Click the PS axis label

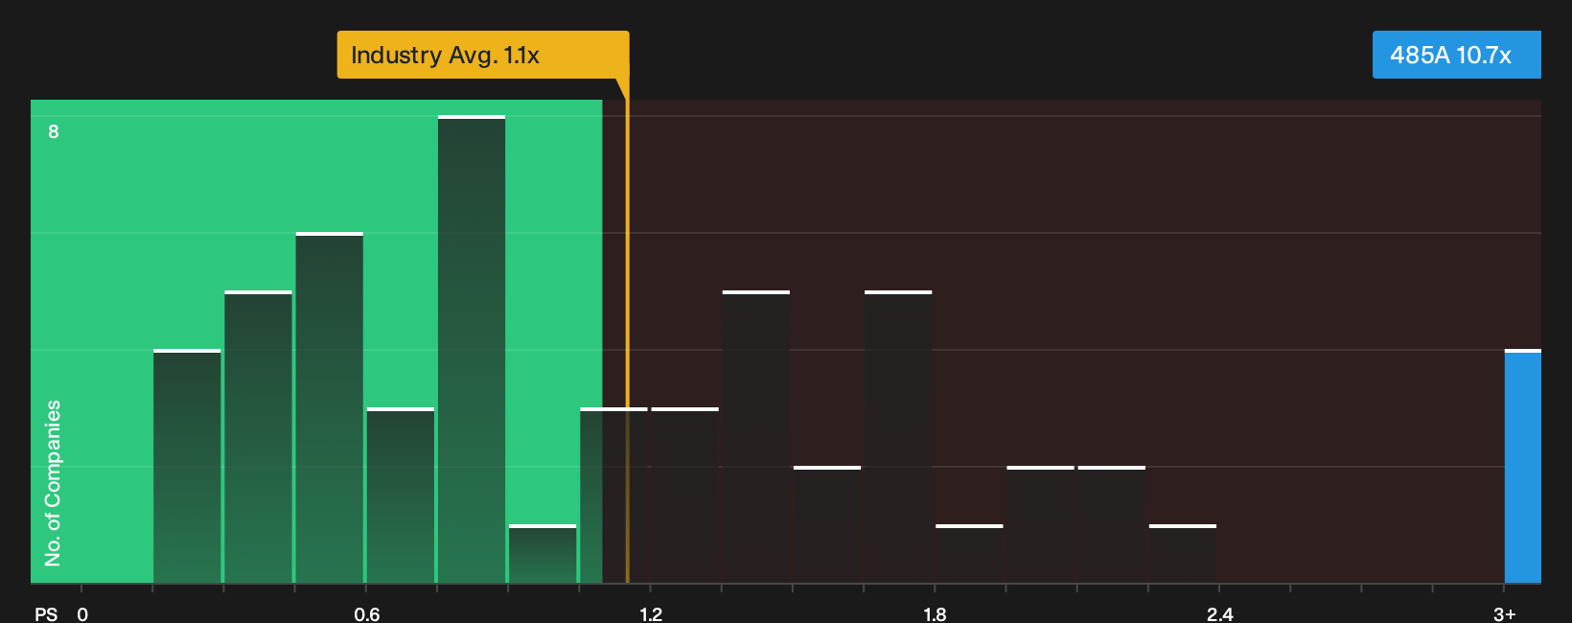pyautogui.click(x=46, y=613)
